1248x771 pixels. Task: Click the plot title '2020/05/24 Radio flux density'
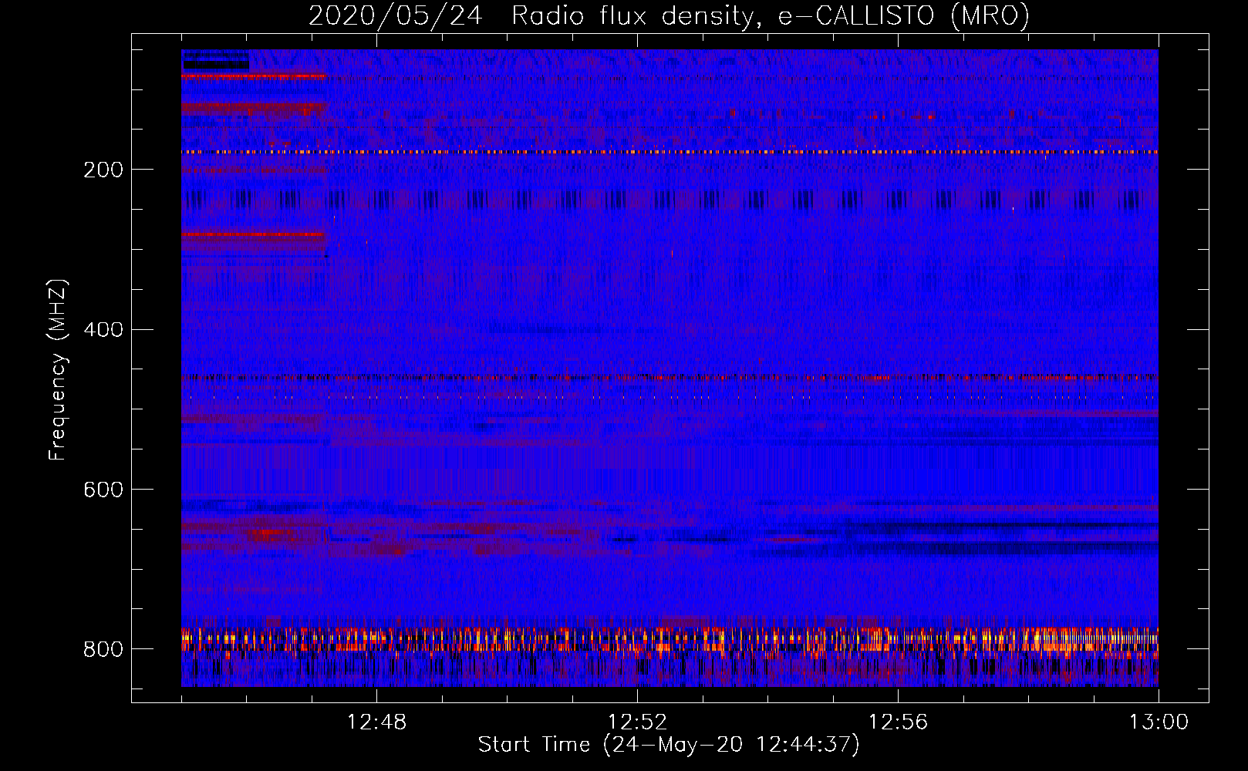[x=530, y=16]
